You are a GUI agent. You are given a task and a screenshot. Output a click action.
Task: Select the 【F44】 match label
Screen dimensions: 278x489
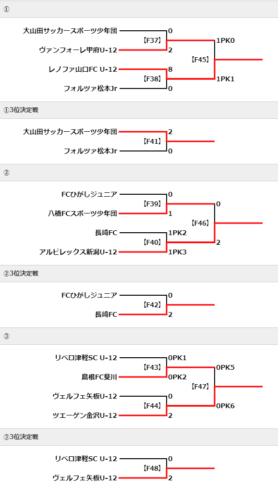click(x=152, y=406)
